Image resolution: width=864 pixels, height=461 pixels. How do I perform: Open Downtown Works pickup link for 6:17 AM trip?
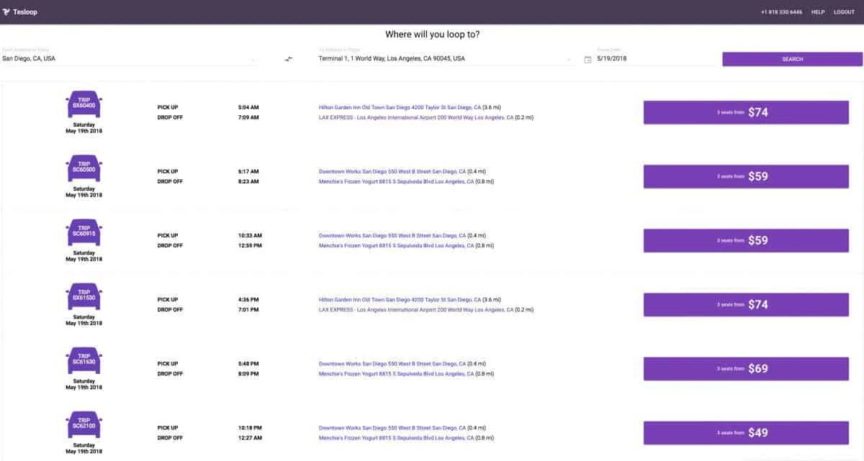pos(392,171)
